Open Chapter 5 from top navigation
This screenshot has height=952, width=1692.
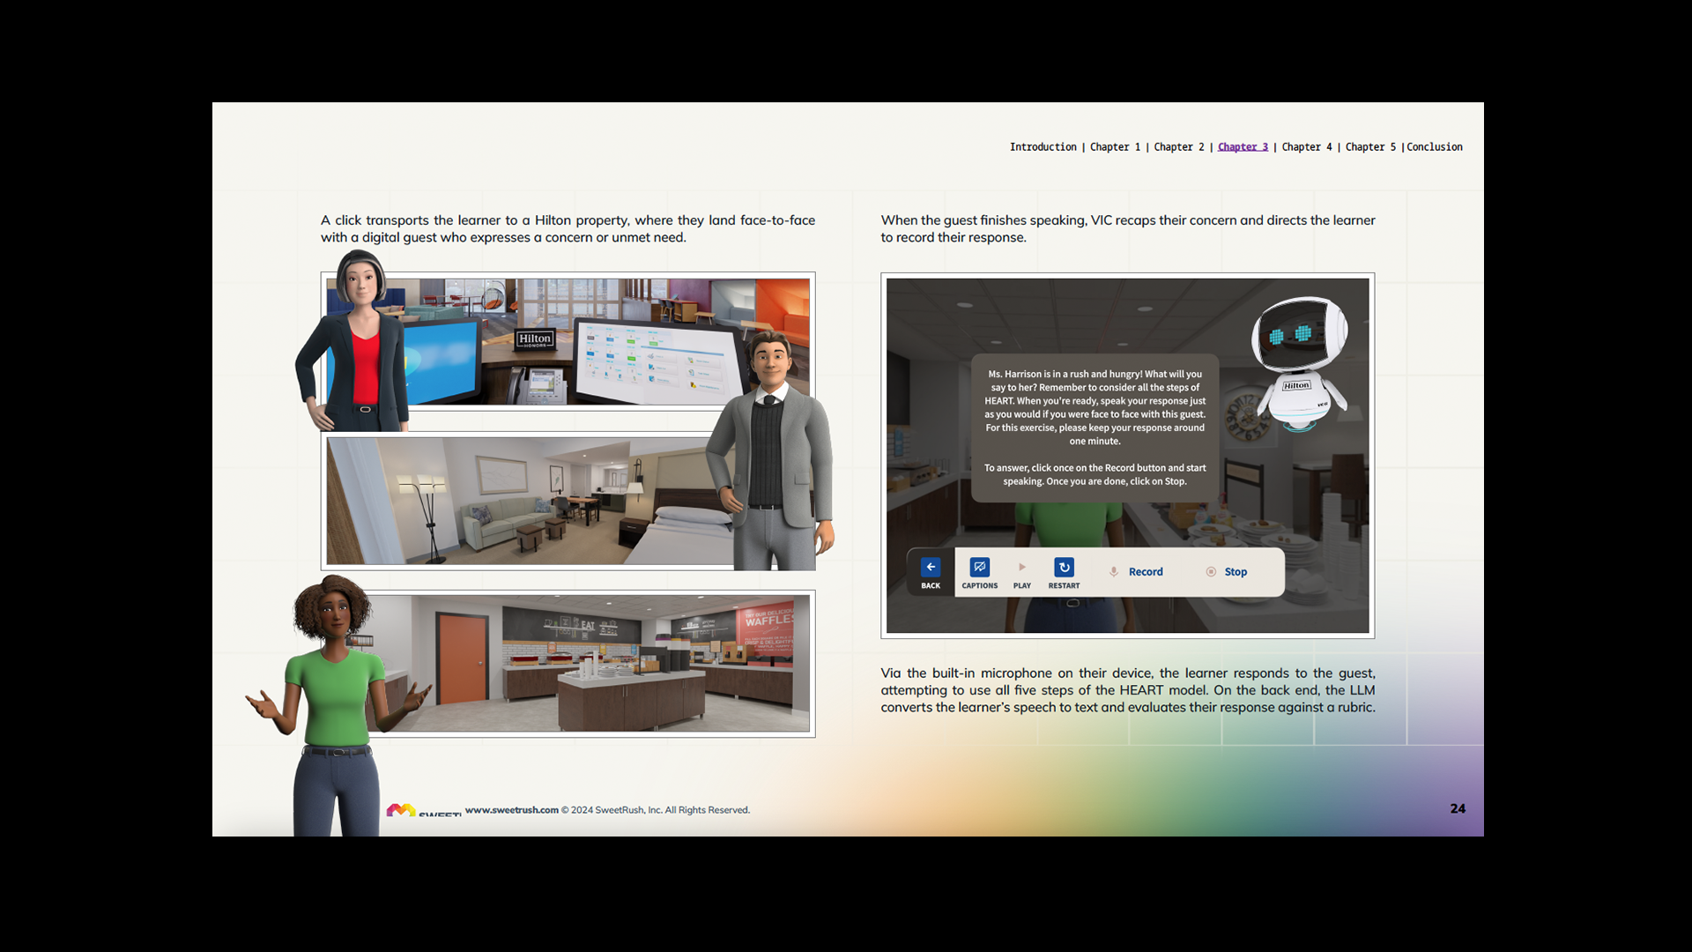[x=1370, y=147]
